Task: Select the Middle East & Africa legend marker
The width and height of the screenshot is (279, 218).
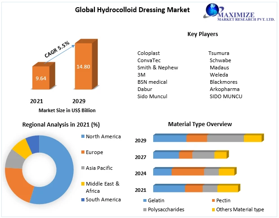Action: pyautogui.click(x=82, y=184)
